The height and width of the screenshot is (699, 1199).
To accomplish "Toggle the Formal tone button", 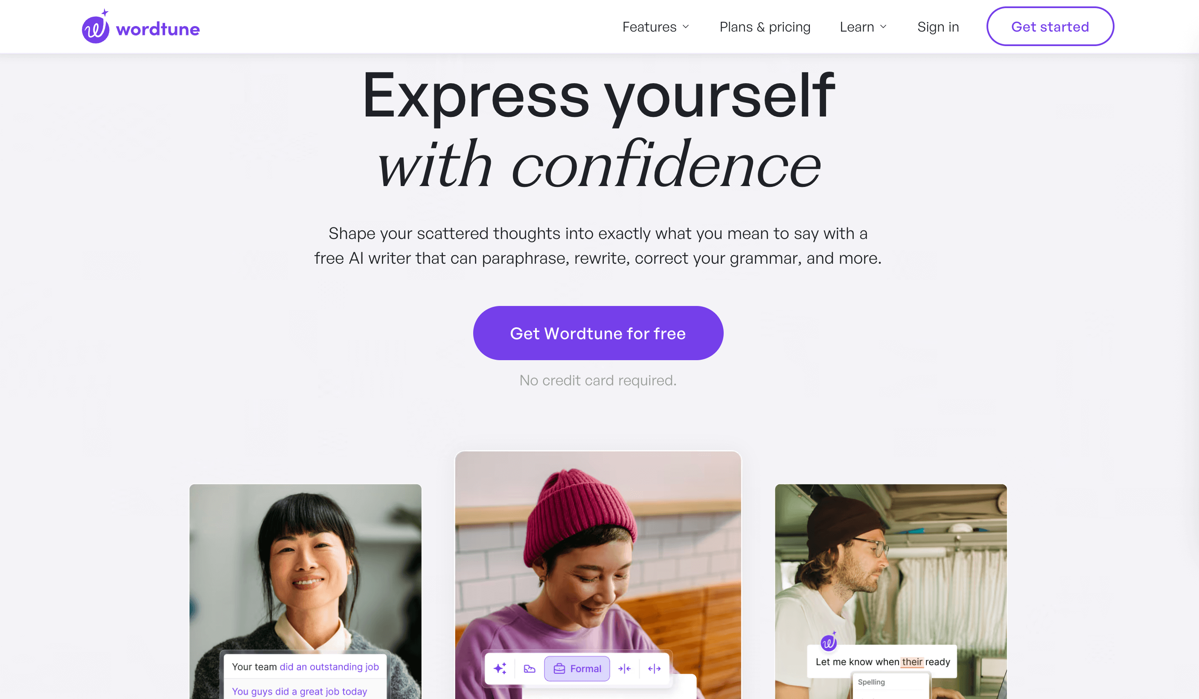I will [577, 669].
